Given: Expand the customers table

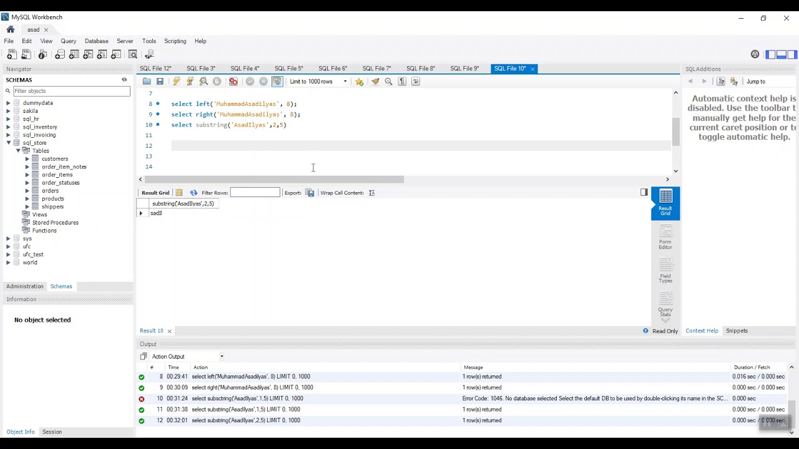Looking at the screenshot, I should pos(27,159).
